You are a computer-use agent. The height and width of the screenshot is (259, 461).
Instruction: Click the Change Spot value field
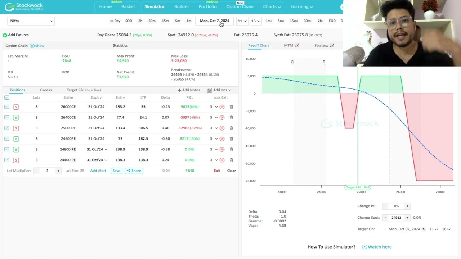[x=396, y=218]
